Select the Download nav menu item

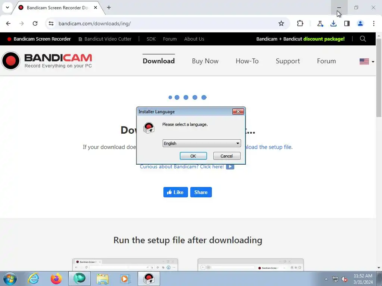tap(159, 61)
